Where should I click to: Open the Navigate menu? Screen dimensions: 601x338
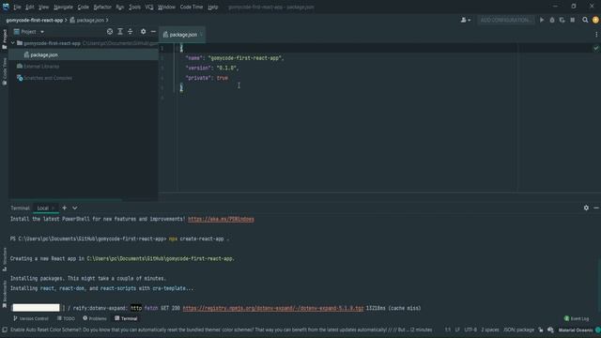click(63, 7)
